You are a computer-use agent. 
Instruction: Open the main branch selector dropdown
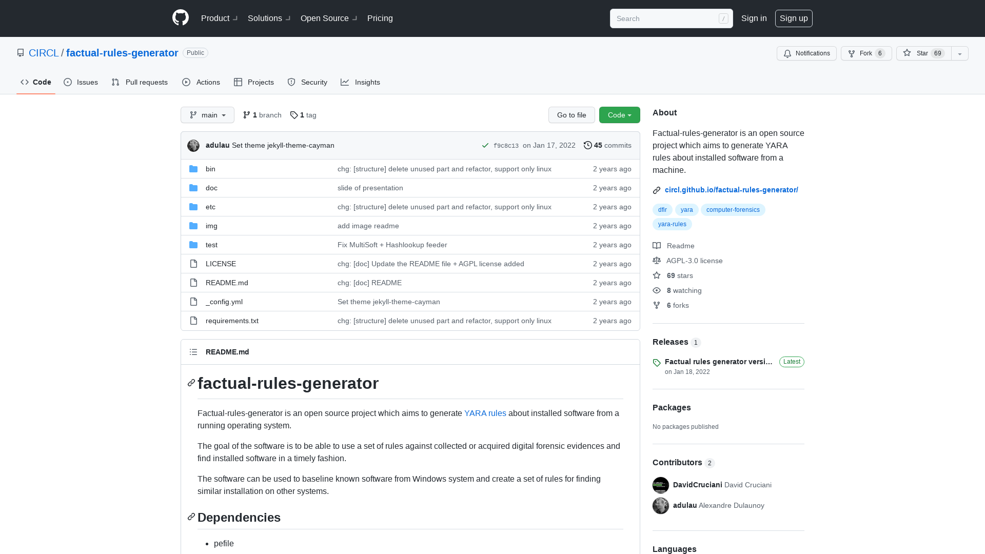(x=207, y=115)
